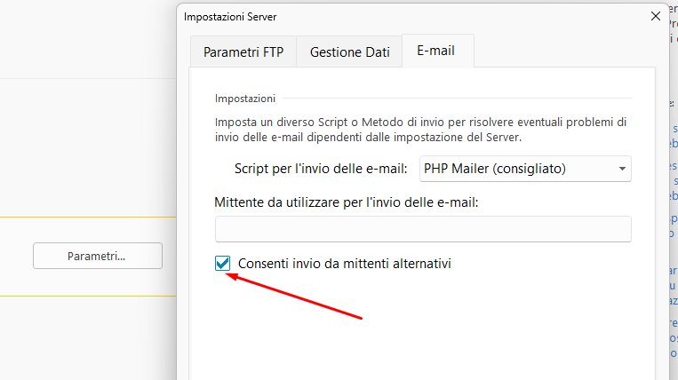Click the blank panel left of dialog
The height and width of the screenshot is (380, 678).
[x=89, y=133]
